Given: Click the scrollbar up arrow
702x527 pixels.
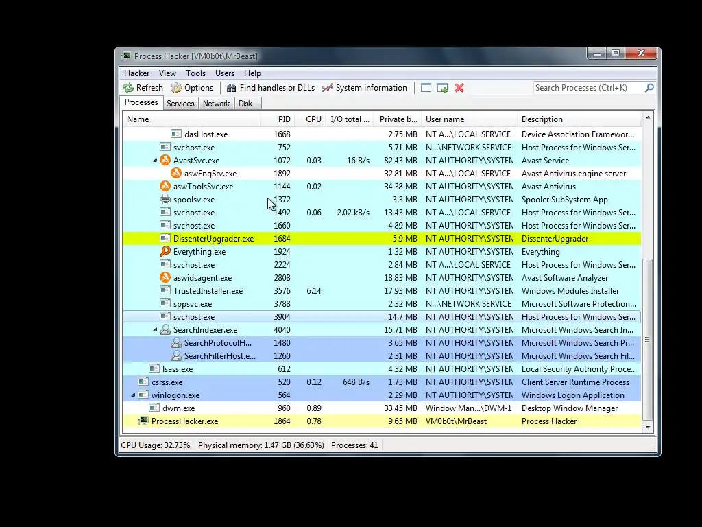Looking at the screenshot, I should pos(648,118).
